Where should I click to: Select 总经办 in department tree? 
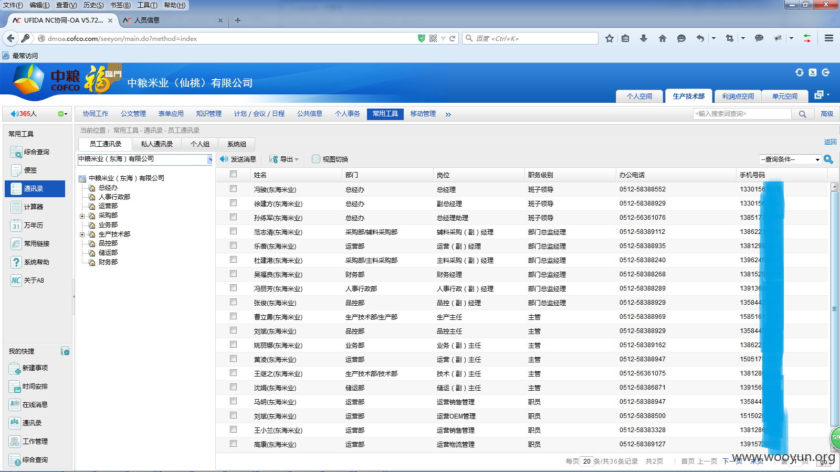click(108, 188)
